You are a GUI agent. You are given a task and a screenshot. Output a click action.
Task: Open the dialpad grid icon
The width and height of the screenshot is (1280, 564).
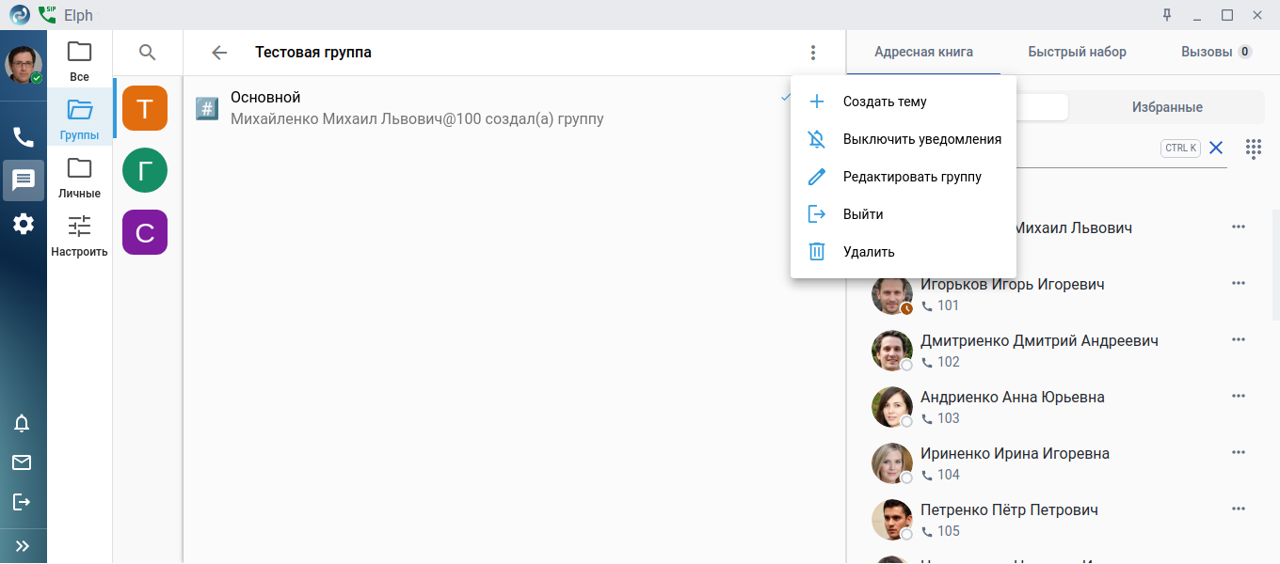[x=1254, y=149]
